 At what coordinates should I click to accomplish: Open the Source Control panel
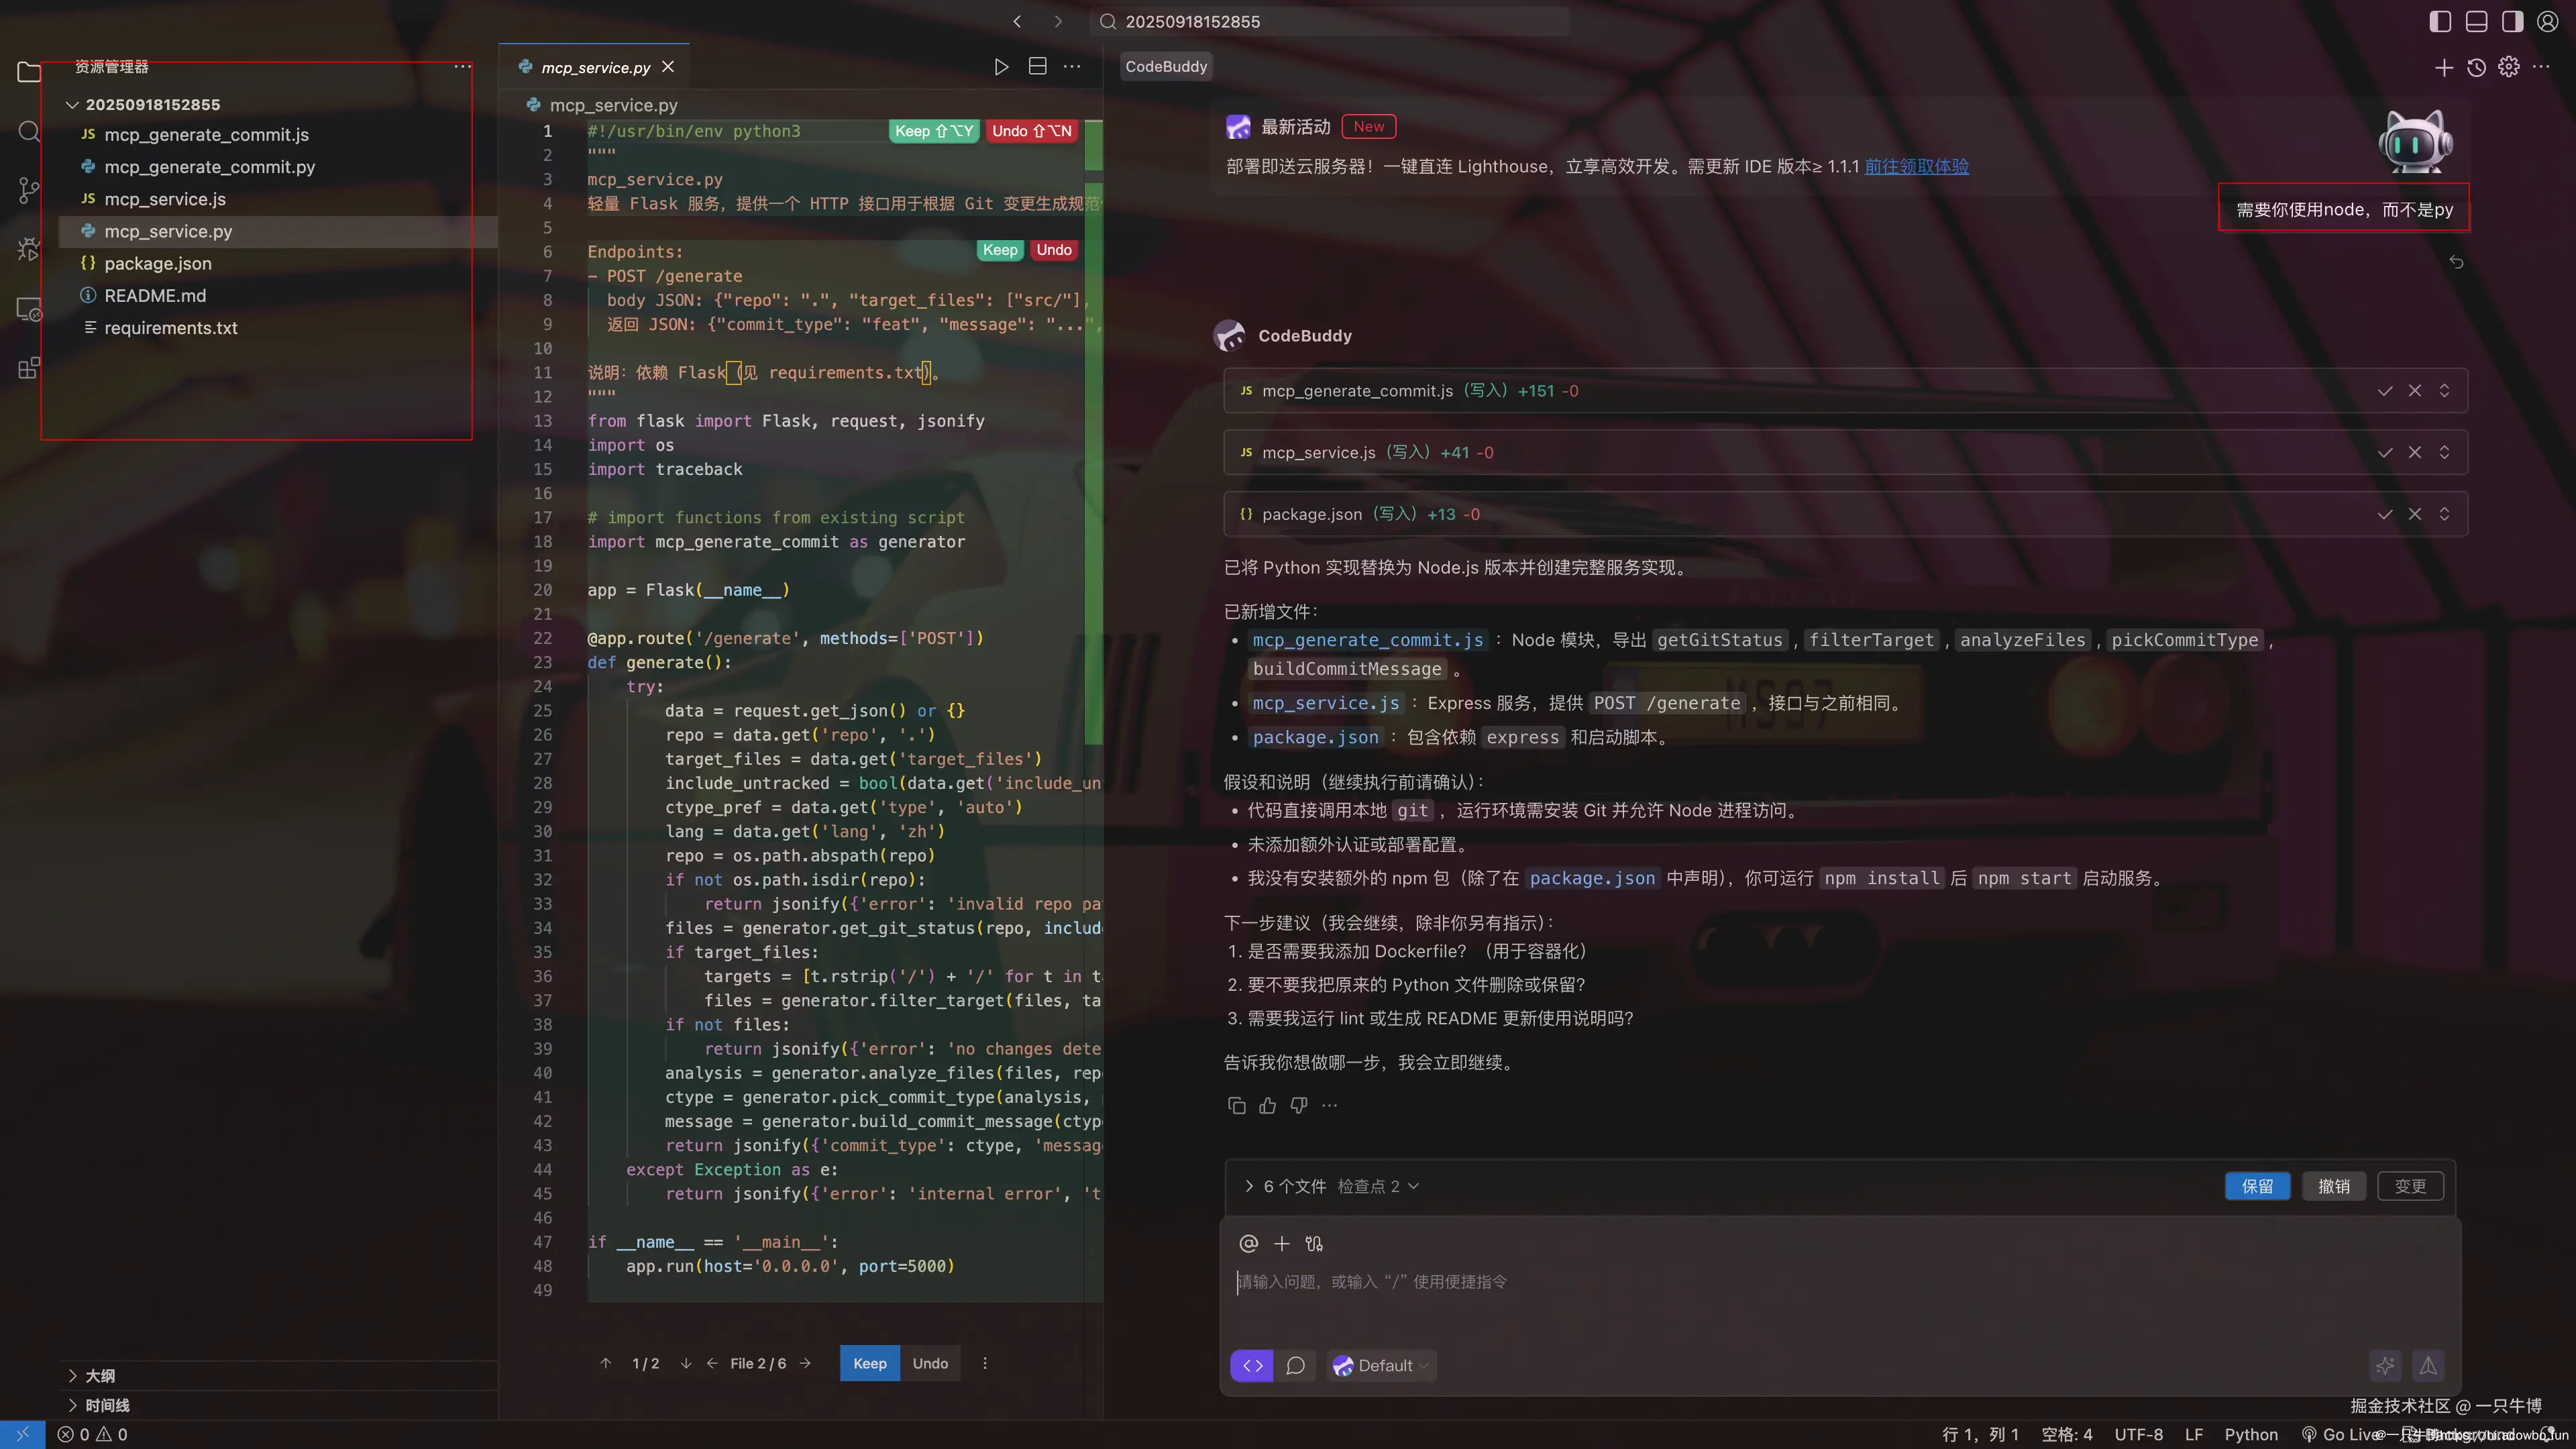pyautogui.click(x=28, y=190)
